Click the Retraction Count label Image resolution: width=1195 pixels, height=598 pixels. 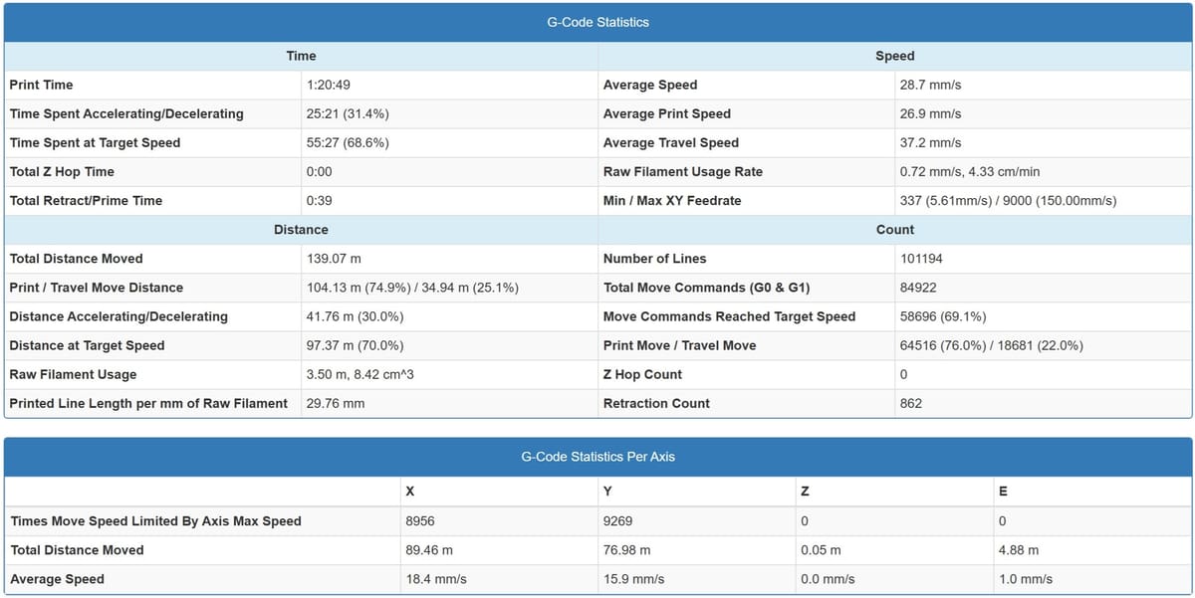[656, 403]
